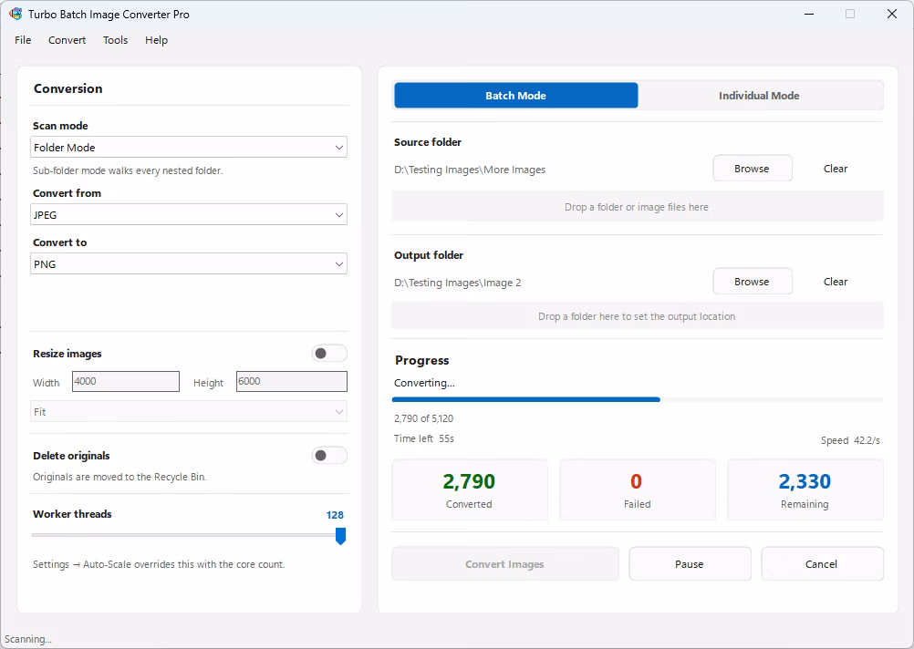Click the source path D:\Testing Images\More Images
The image size is (914, 649).
pyautogui.click(x=470, y=170)
